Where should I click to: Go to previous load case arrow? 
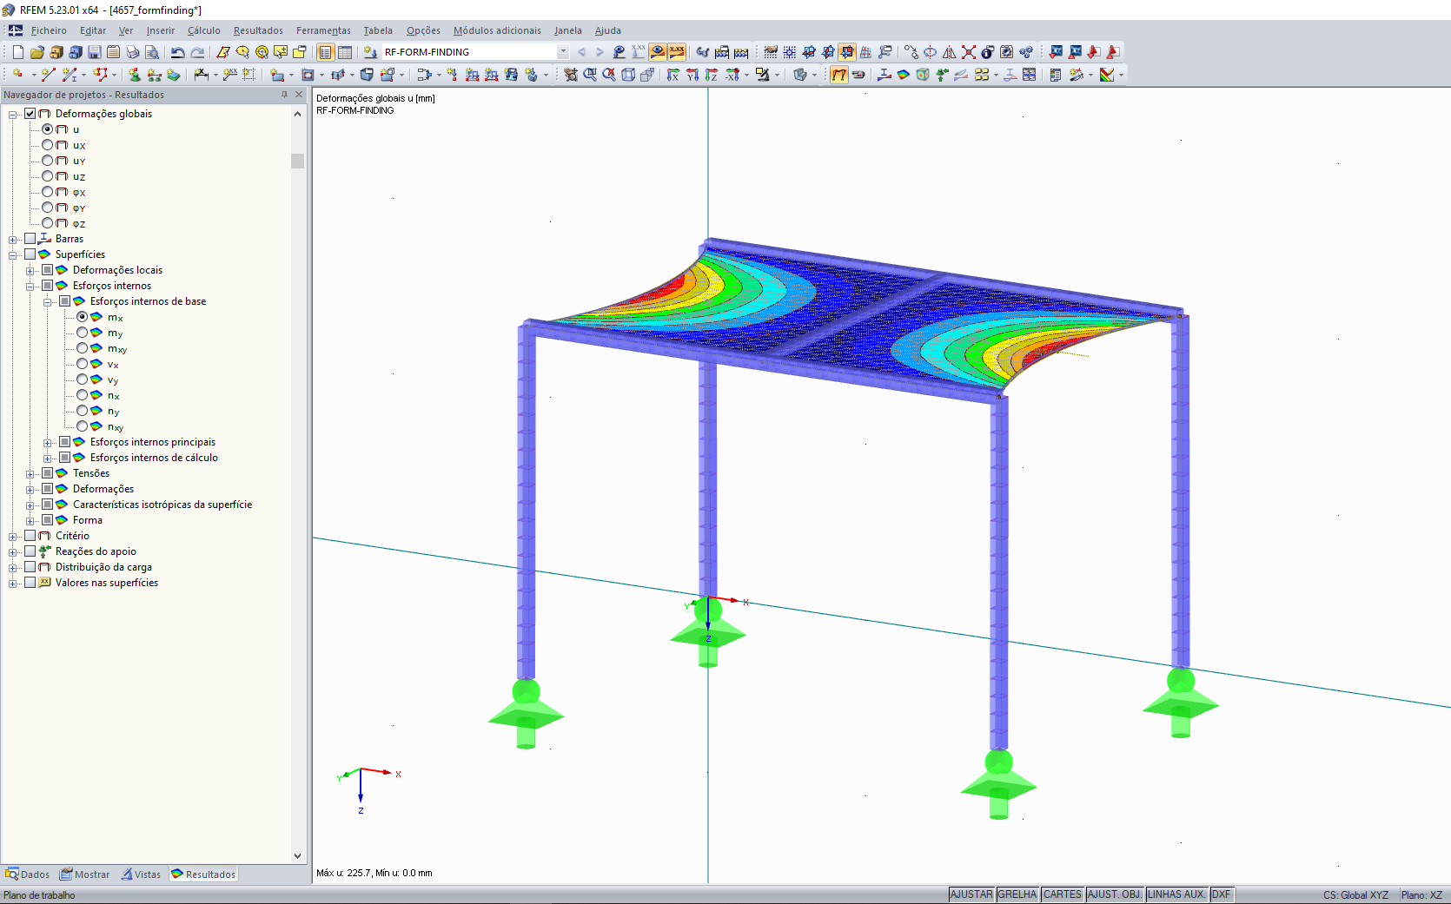[581, 52]
